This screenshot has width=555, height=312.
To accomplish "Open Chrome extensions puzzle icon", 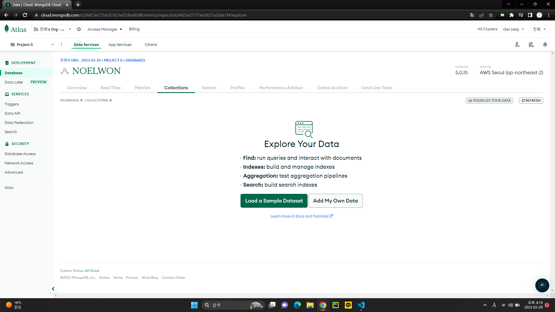I will coord(512,15).
